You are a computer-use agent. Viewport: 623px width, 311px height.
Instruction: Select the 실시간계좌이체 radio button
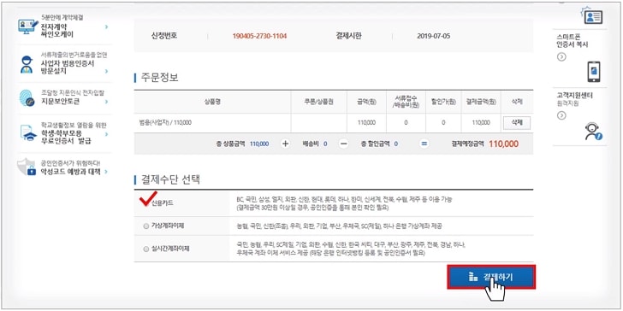point(145,249)
